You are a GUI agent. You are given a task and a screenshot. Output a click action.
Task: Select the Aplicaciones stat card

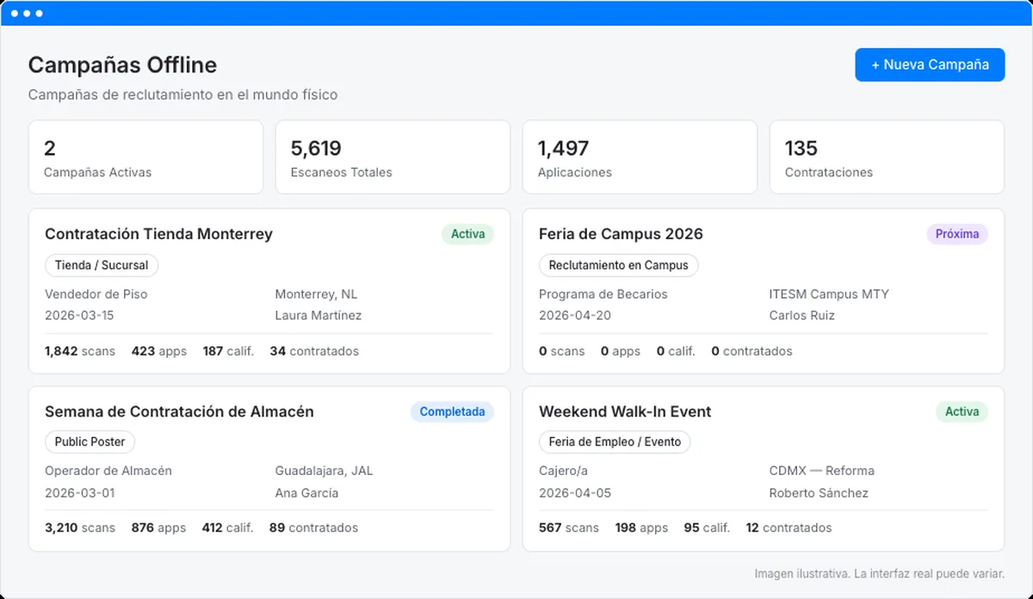pos(640,157)
